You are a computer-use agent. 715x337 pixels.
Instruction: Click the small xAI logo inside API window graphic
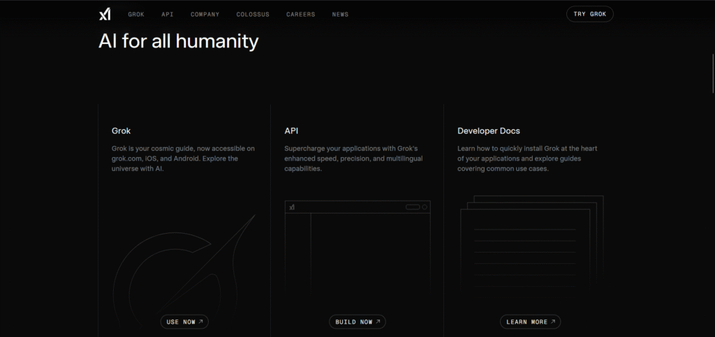coord(292,207)
